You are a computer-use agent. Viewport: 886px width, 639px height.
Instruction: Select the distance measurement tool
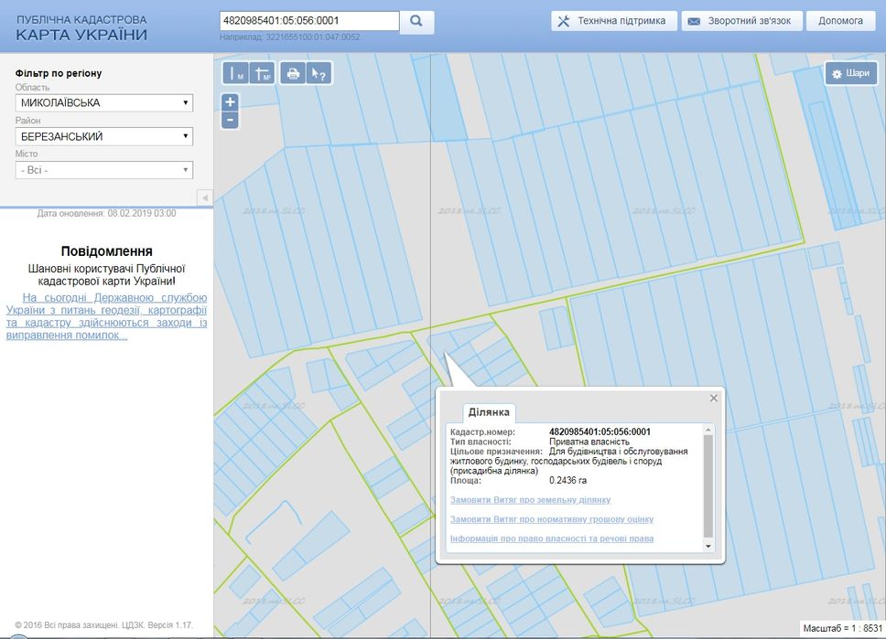[236, 74]
